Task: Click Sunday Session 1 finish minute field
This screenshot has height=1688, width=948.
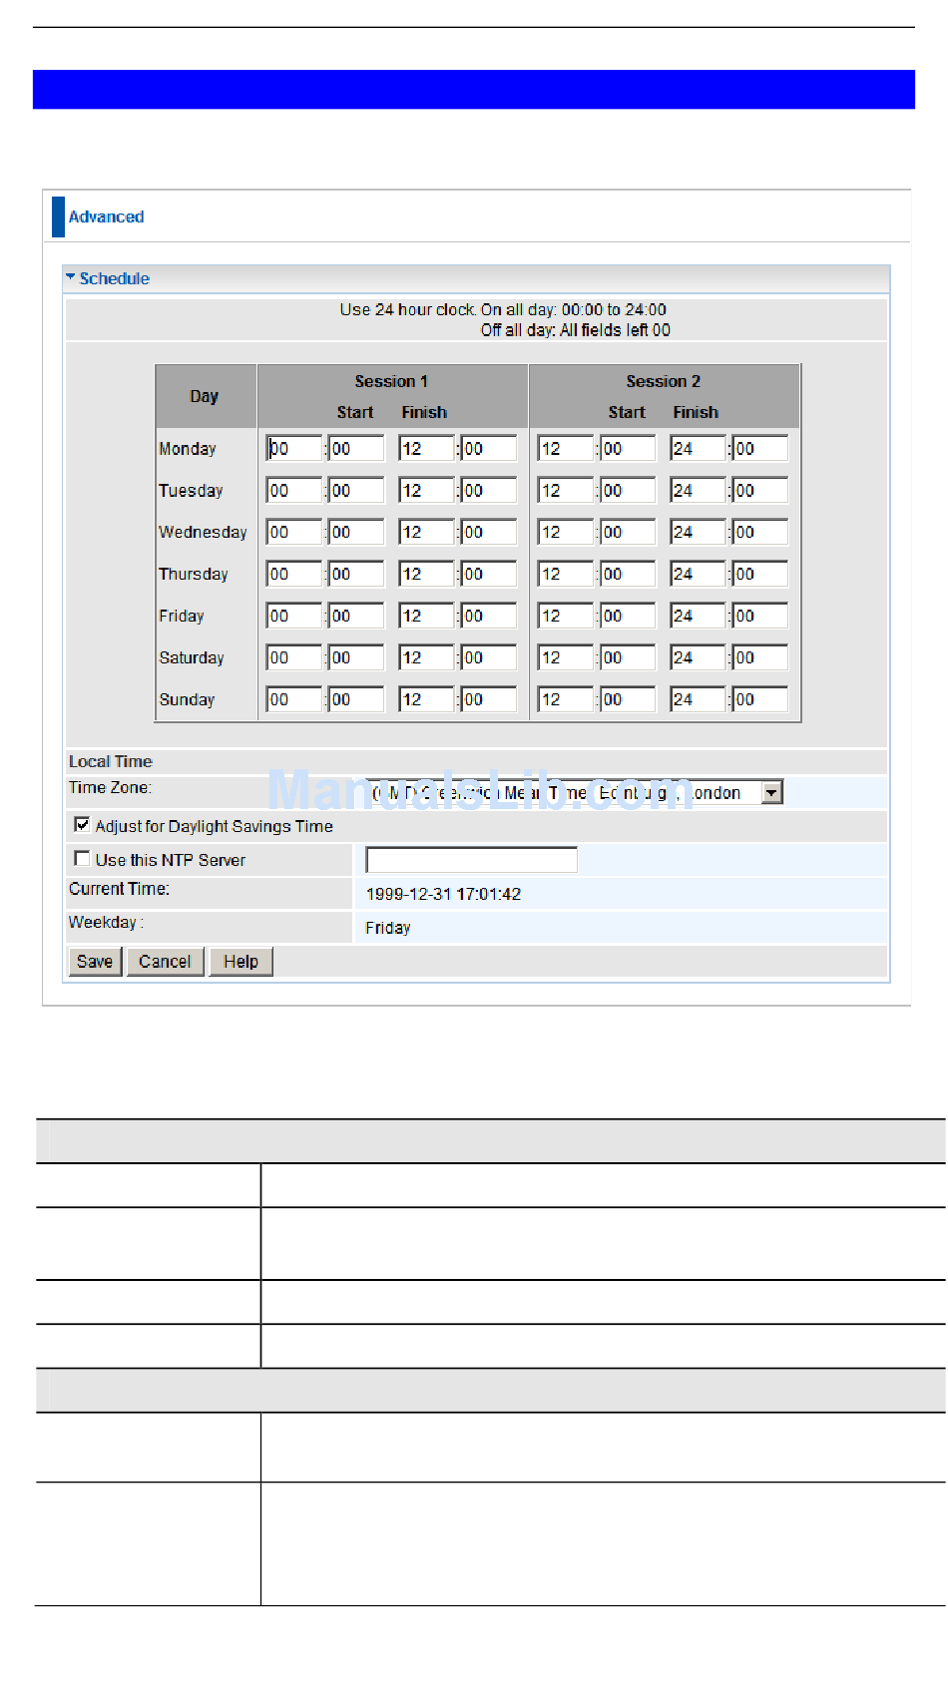Action: point(488,700)
